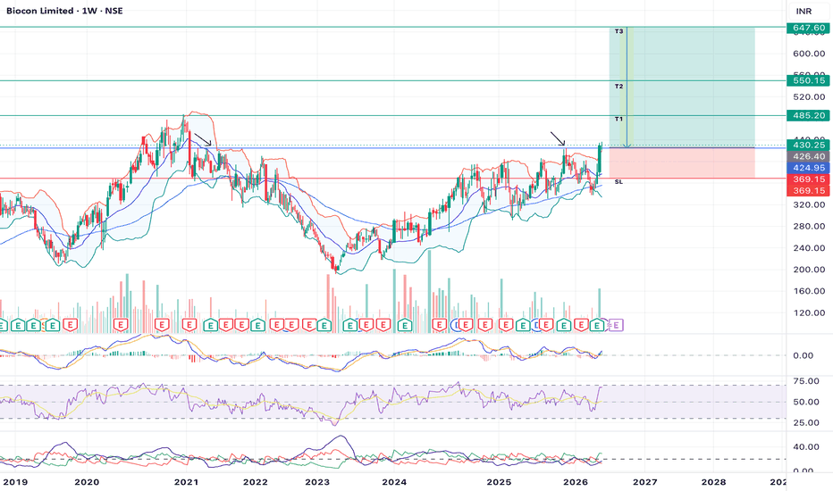Select the 647.60 price label
The height and width of the screenshot is (491, 833).
(809, 28)
